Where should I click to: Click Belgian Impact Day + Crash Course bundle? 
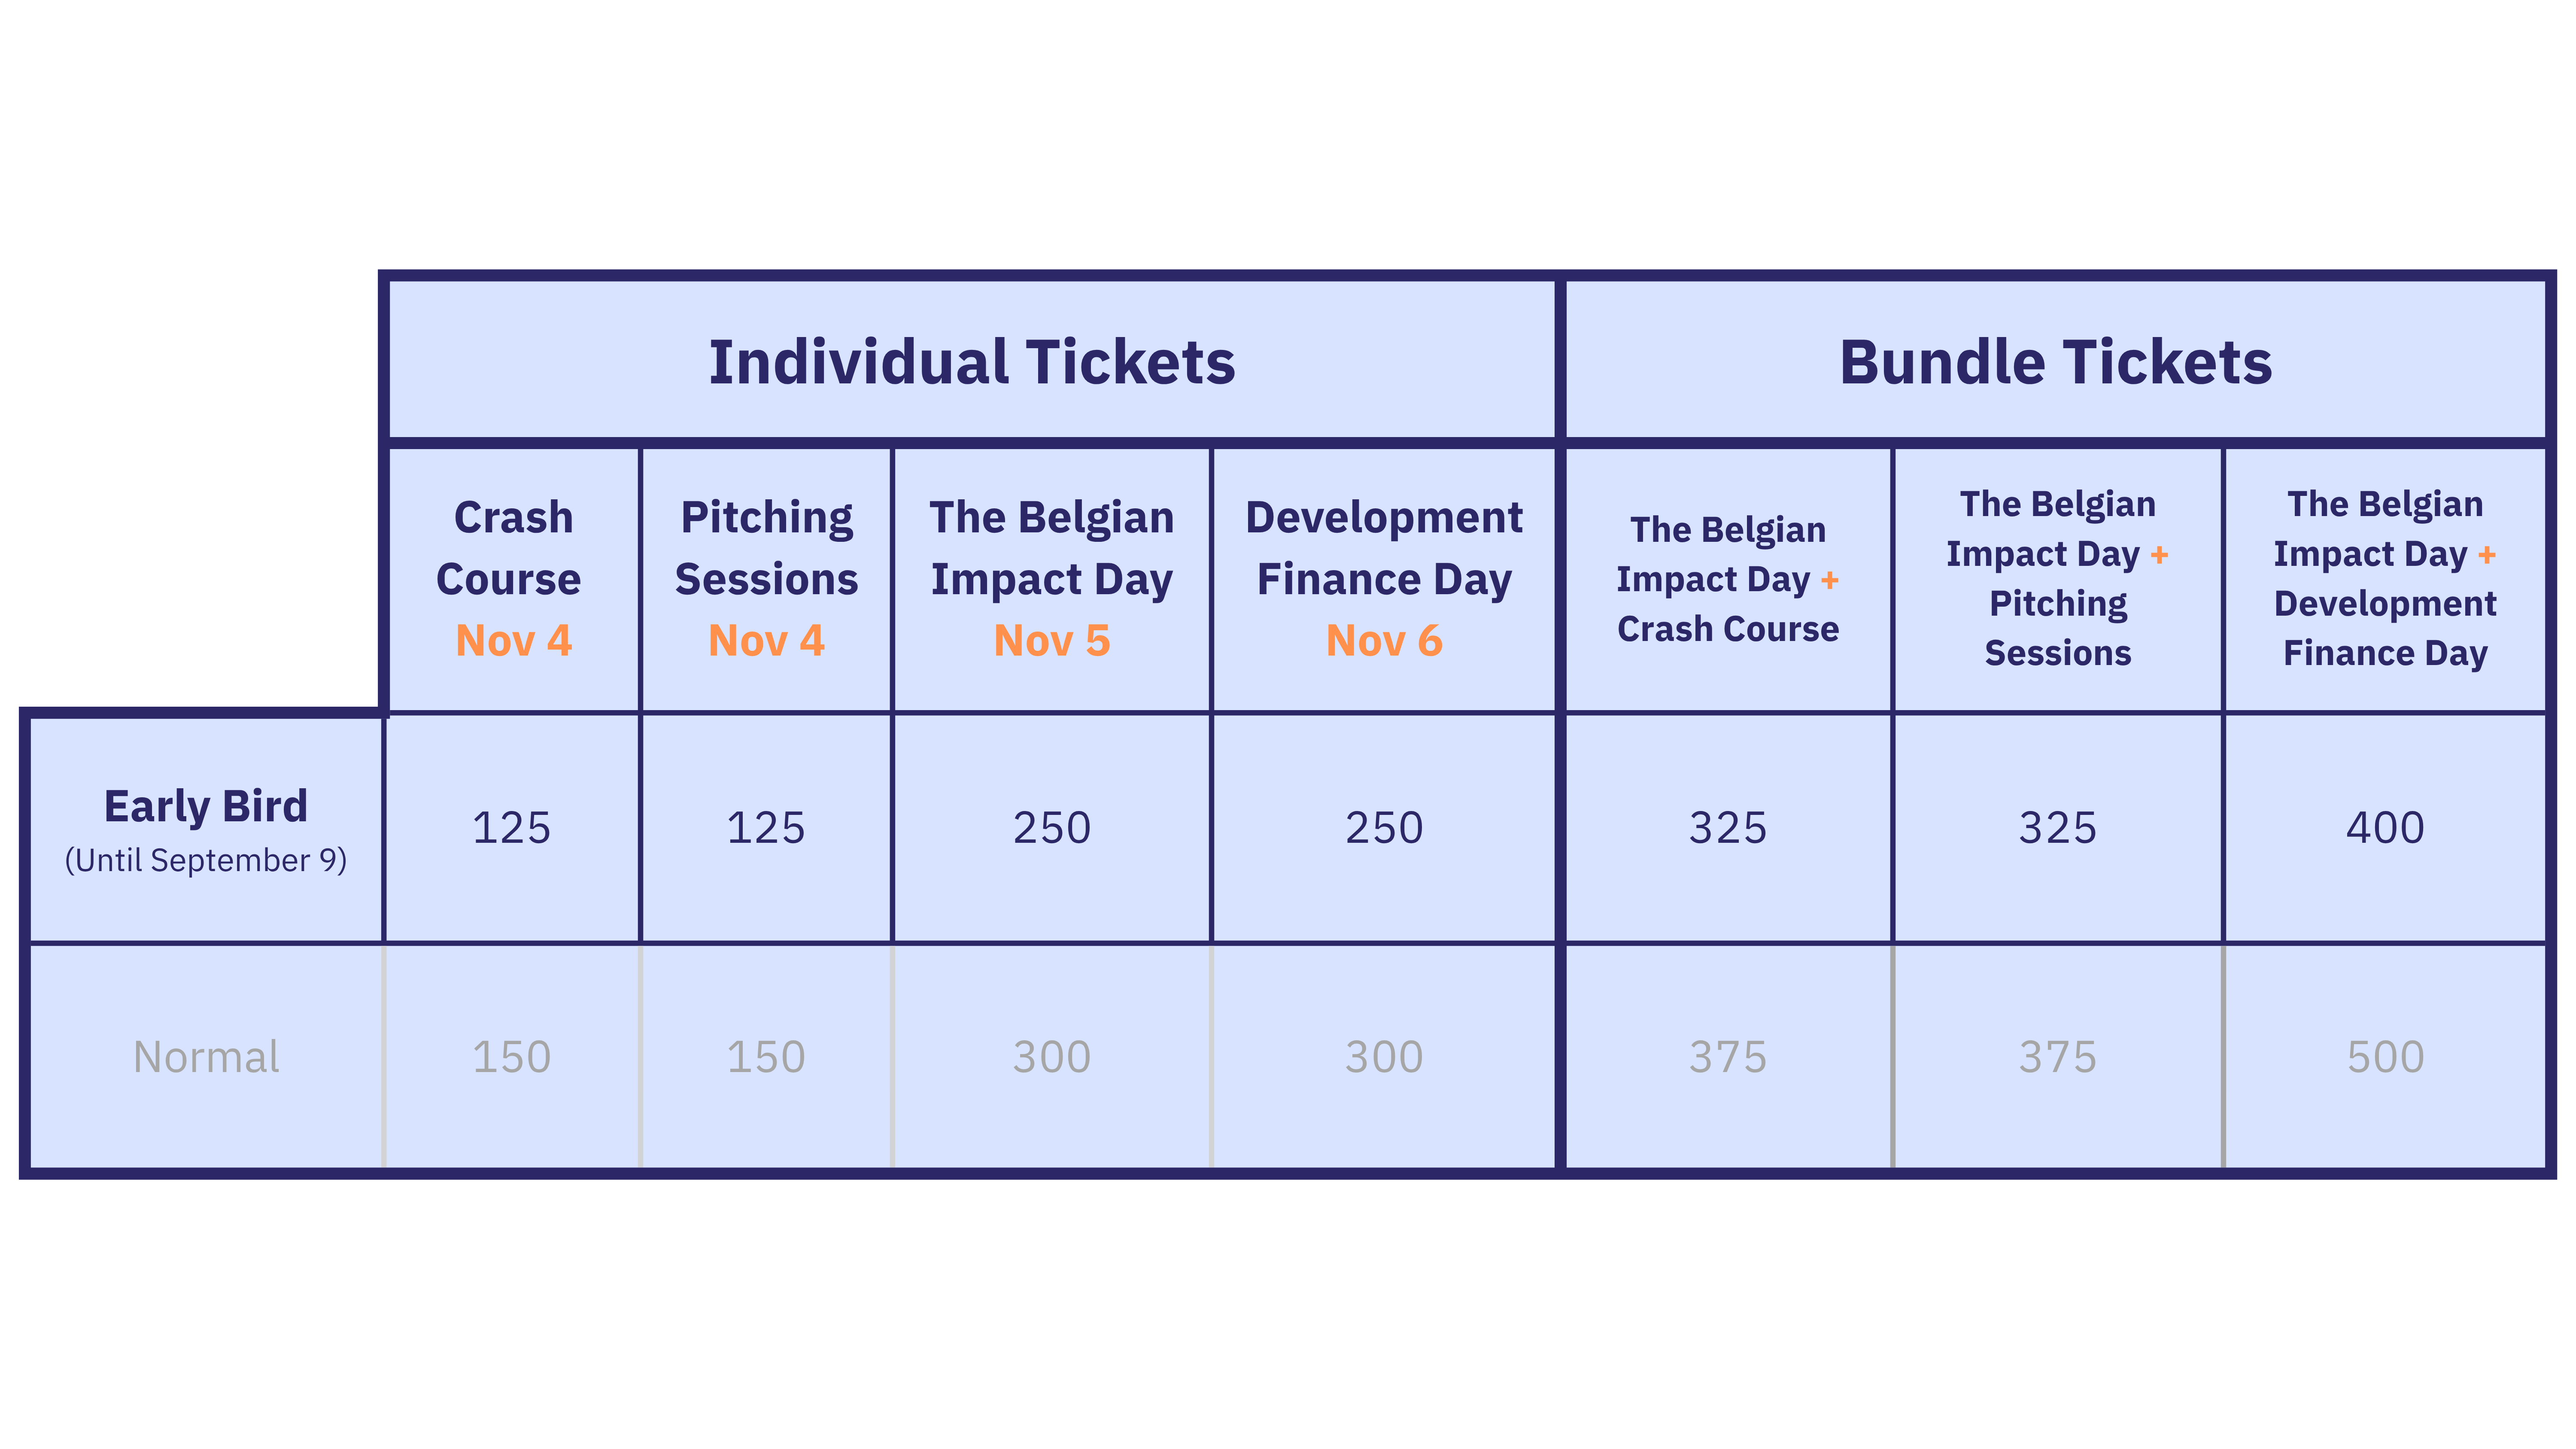(1728, 579)
